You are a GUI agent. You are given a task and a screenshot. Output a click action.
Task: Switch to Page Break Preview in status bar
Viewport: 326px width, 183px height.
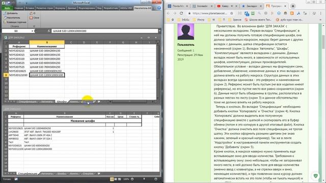(x=120, y=179)
